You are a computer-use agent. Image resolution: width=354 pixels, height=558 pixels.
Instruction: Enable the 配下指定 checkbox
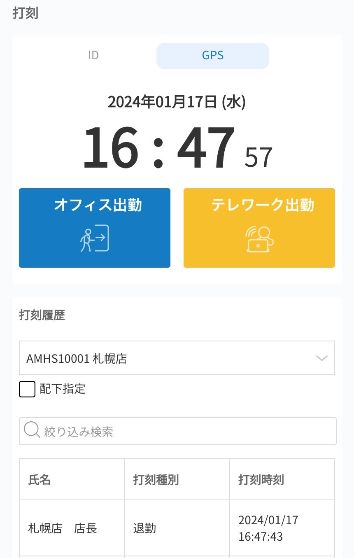(27, 389)
